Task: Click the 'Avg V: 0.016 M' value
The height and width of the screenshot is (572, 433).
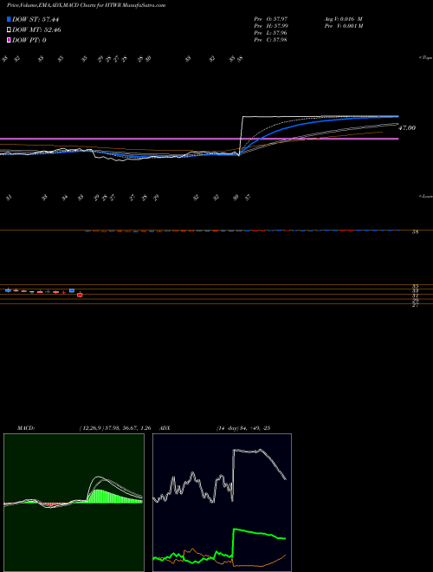Action: (343, 18)
